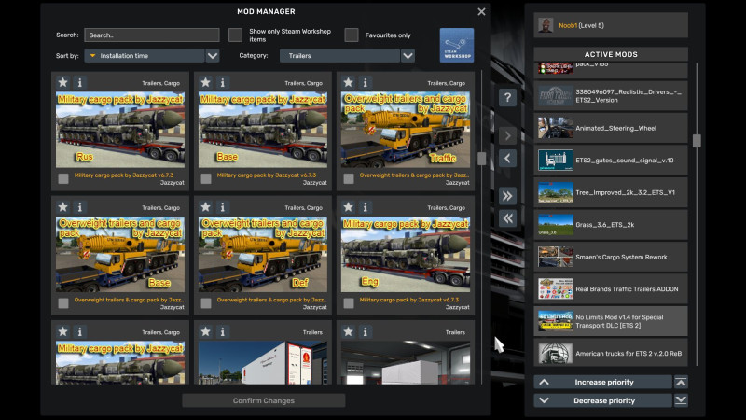The image size is (746, 420).
Task: Show info for Overweight trailers Def
Action: click(x=223, y=207)
